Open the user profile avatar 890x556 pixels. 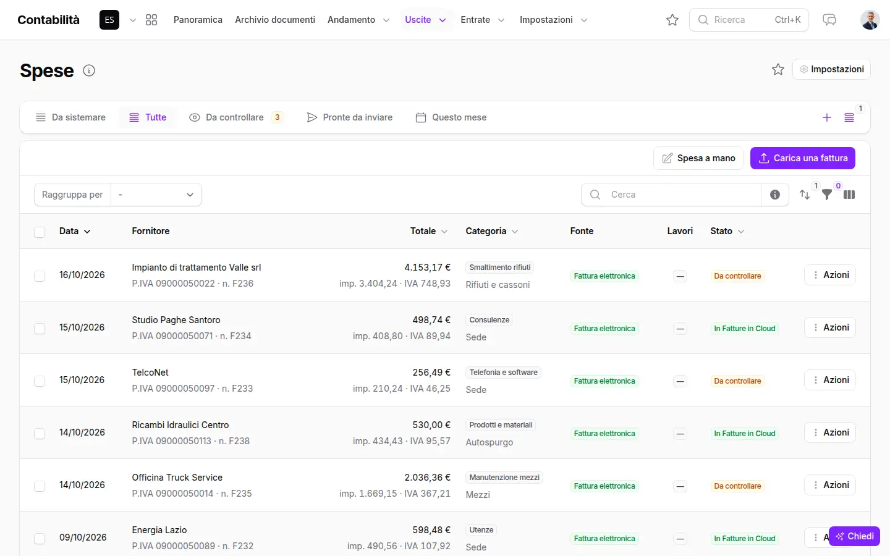click(x=870, y=20)
